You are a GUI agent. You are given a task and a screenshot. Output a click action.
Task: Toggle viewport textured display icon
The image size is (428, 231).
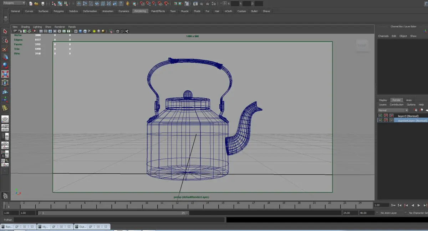[x=89, y=31]
